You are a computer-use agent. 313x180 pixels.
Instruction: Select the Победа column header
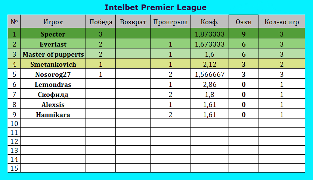click(100, 22)
